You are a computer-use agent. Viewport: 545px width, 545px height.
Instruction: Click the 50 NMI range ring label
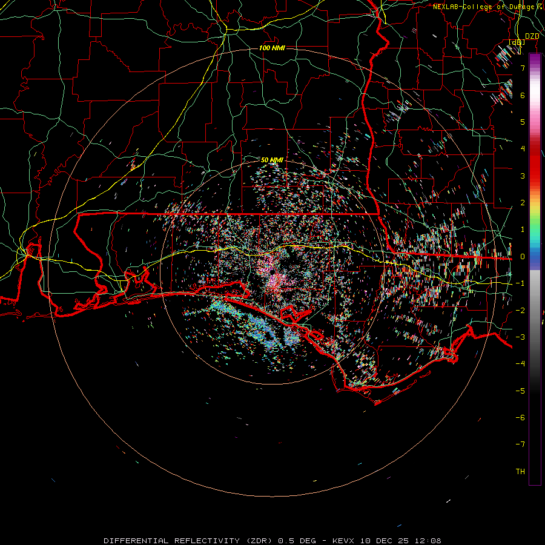(272, 160)
